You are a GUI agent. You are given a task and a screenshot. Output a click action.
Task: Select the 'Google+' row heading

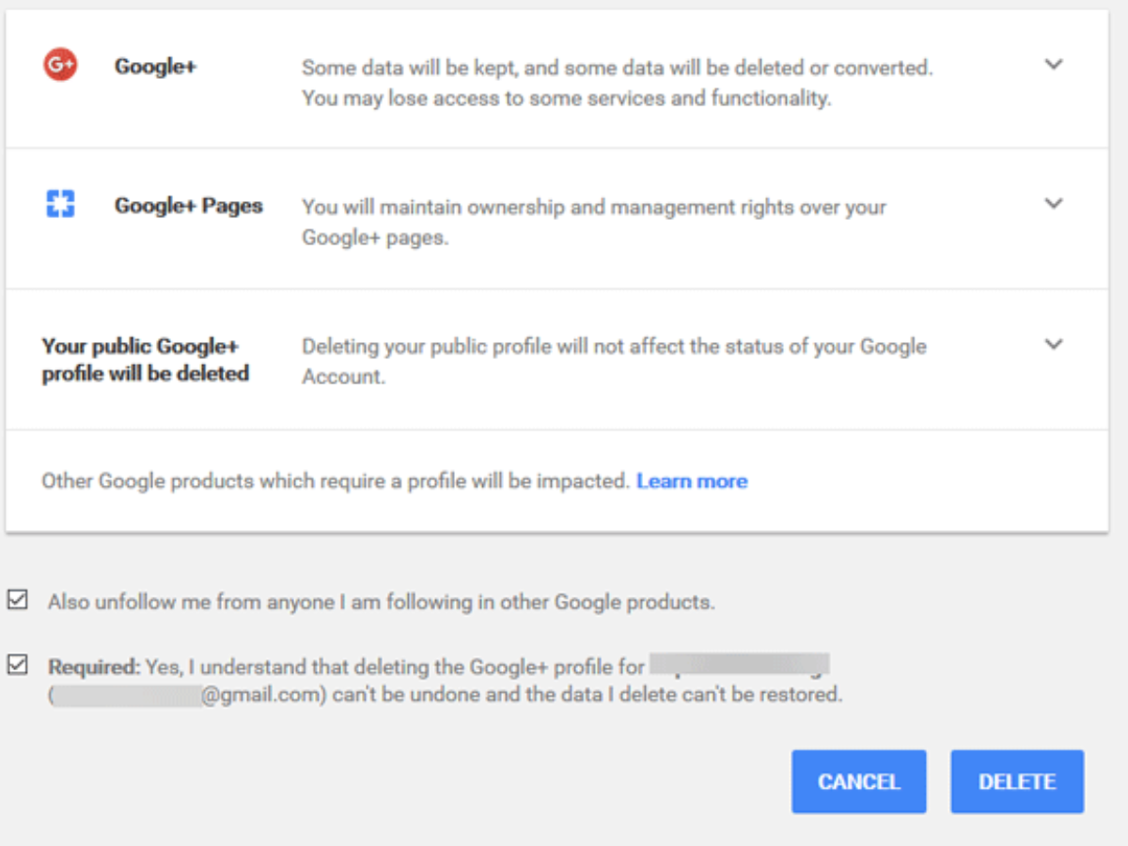[x=155, y=67]
